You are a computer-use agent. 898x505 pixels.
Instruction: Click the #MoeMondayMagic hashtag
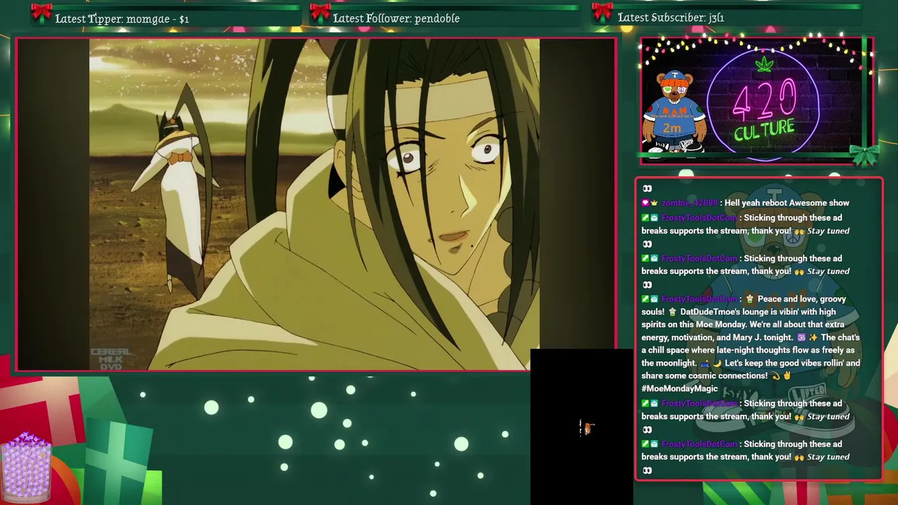pyautogui.click(x=680, y=389)
